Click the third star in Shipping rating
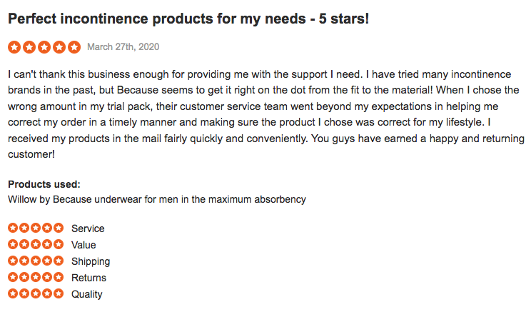The image size is (531, 317). pyautogui.click(x=36, y=261)
